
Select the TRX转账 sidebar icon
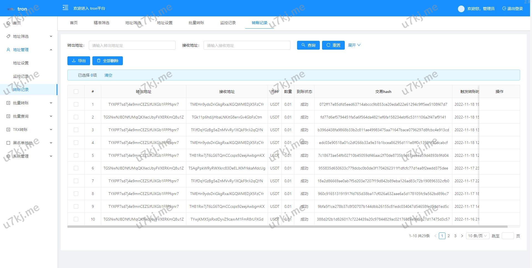click(9, 130)
